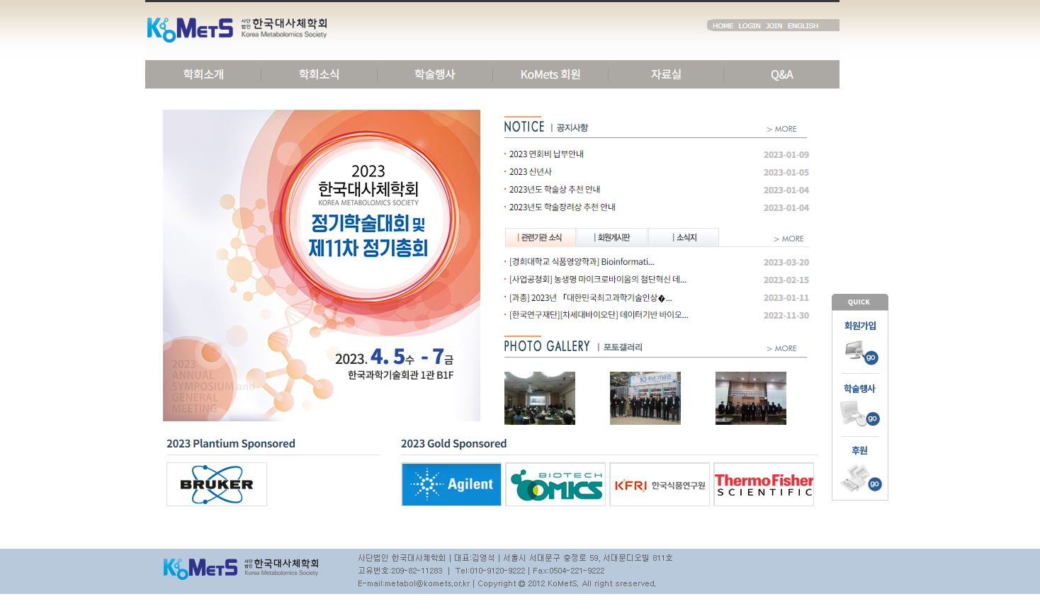Click the Bruker sponsor logo

coord(217,484)
